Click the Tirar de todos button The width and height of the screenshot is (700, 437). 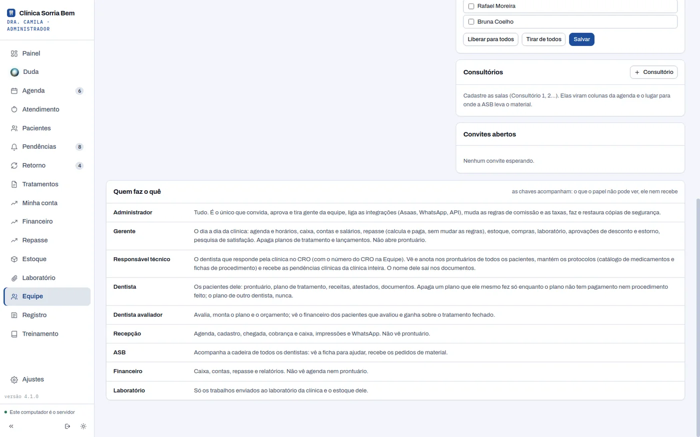click(543, 39)
